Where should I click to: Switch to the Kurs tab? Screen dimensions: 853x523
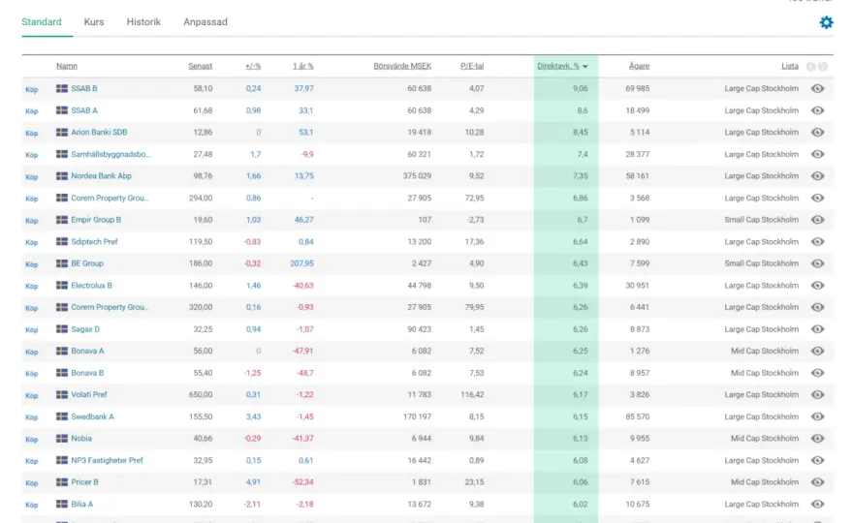[x=94, y=22]
